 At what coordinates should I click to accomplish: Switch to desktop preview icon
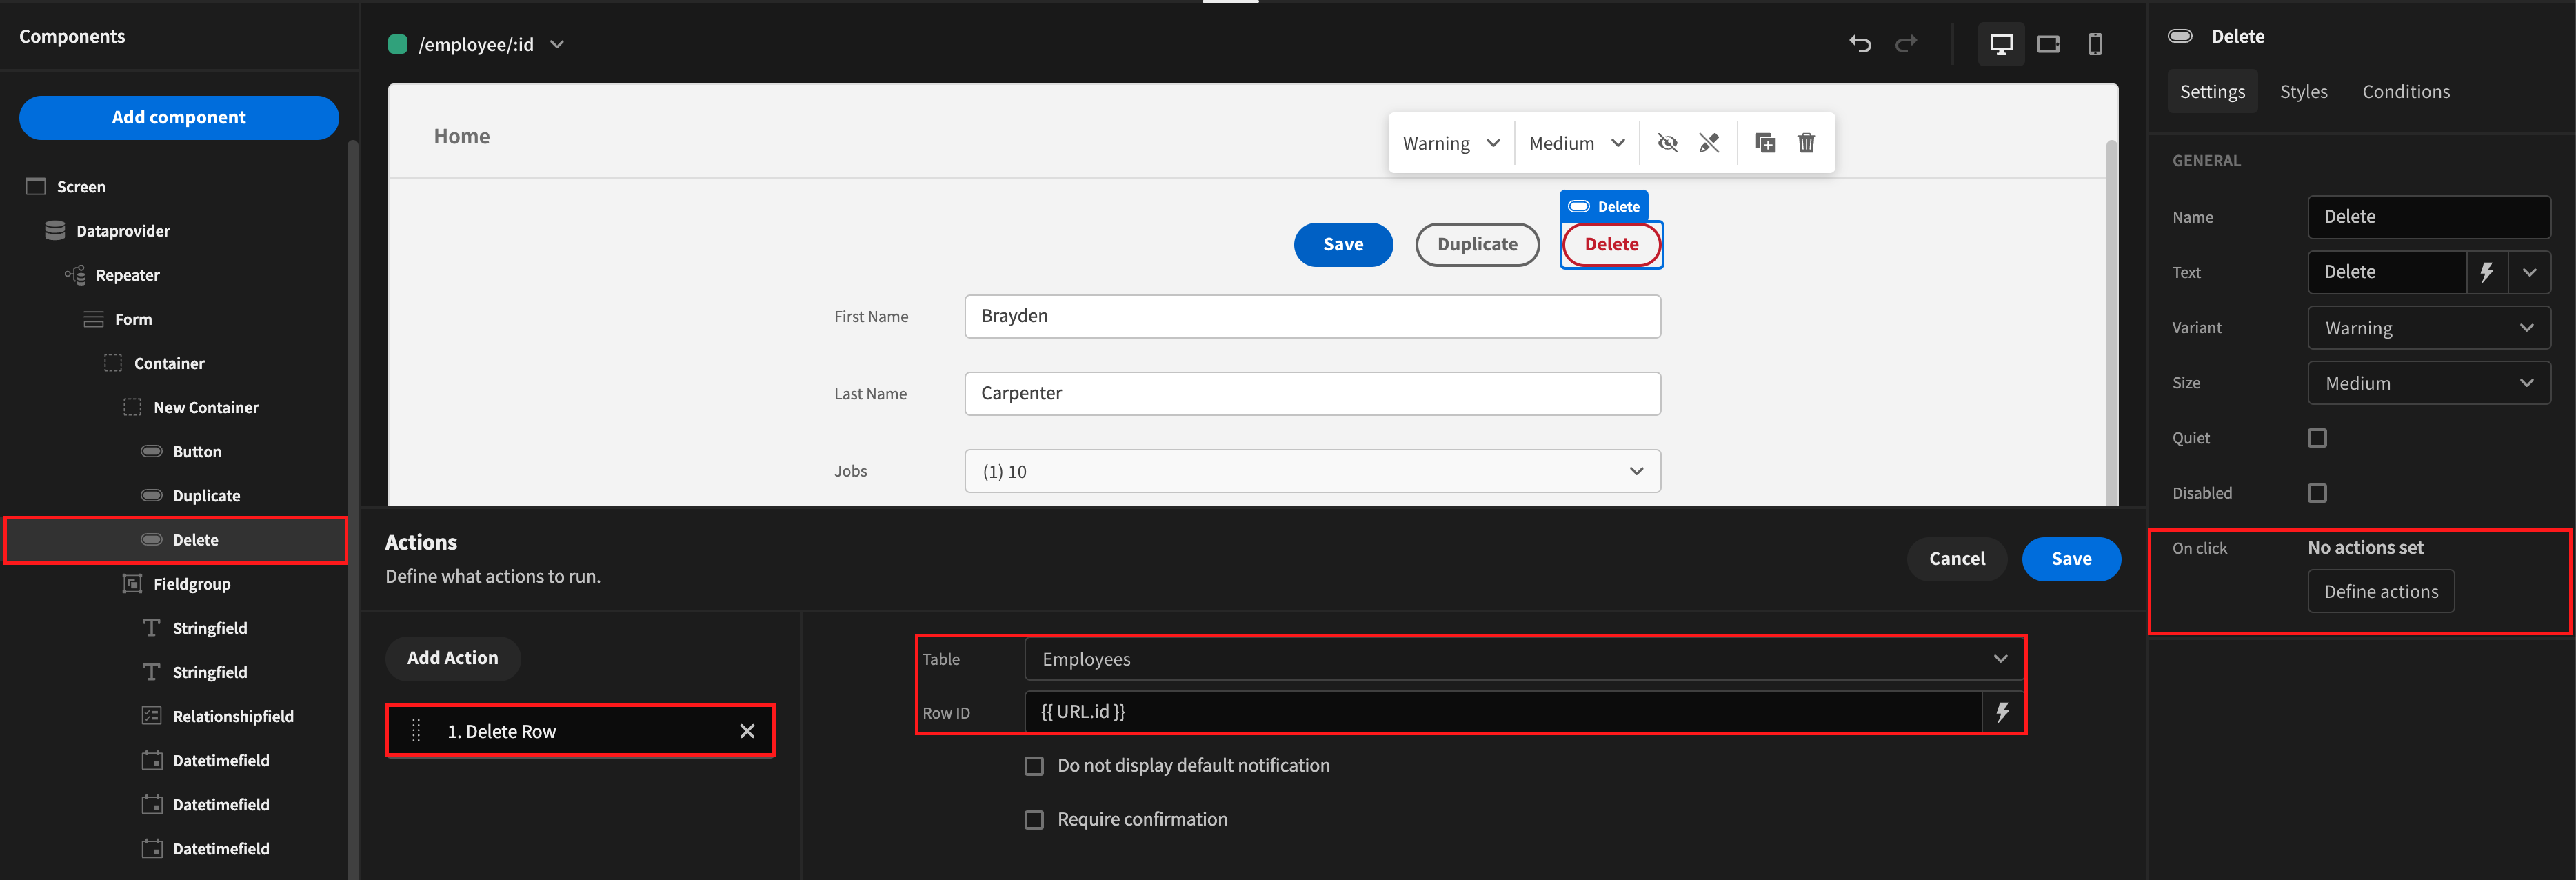pyautogui.click(x=2000, y=44)
